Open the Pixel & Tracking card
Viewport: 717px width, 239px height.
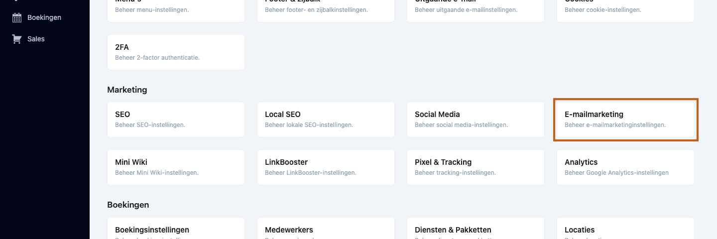tap(476, 167)
